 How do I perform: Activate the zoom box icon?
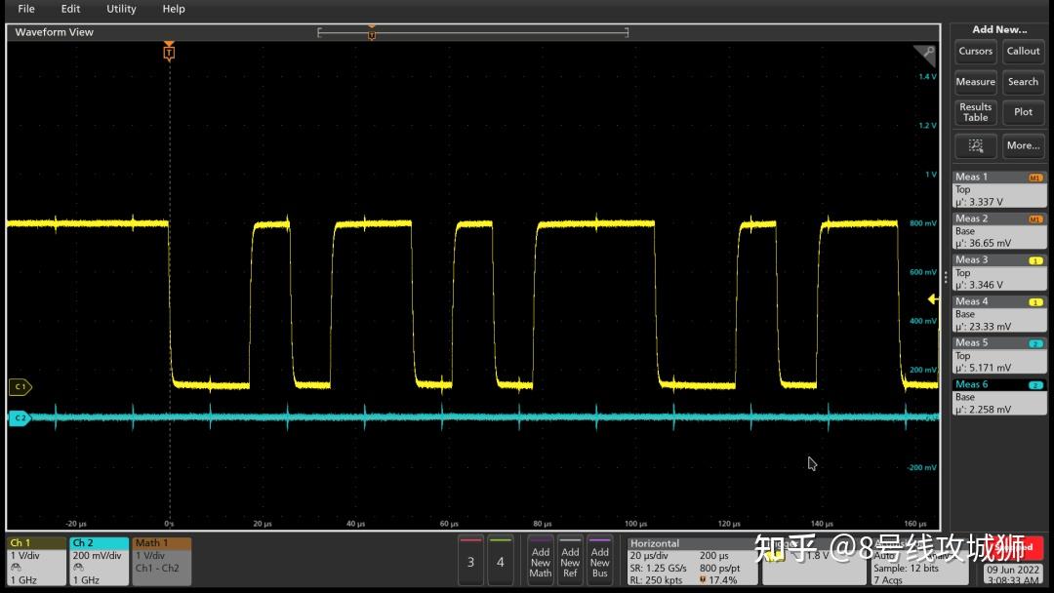click(x=975, y=145)
